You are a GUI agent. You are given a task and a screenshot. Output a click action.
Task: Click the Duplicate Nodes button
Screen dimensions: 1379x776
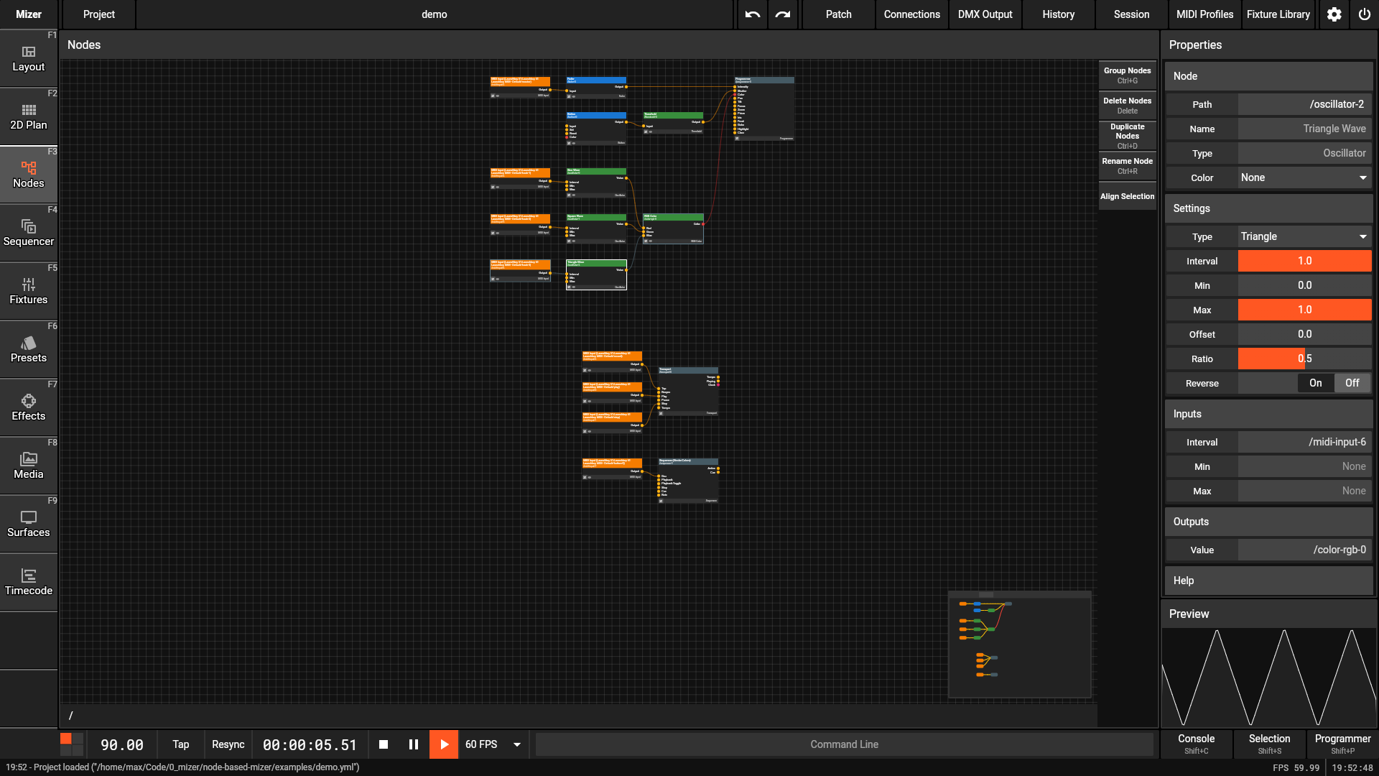click(x=1127, y=135)
